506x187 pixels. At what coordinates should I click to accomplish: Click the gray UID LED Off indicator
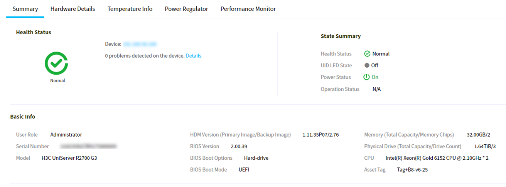(x=367, y=65)
